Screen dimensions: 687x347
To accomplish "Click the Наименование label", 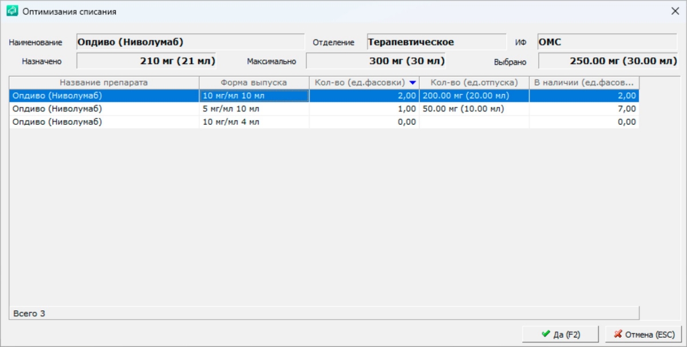I will [35, 42].
